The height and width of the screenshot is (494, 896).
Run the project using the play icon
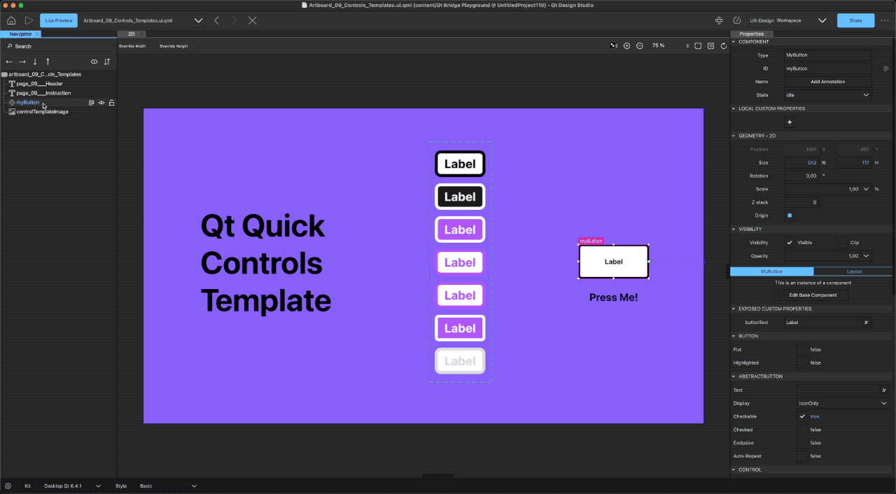coord(29,20)
